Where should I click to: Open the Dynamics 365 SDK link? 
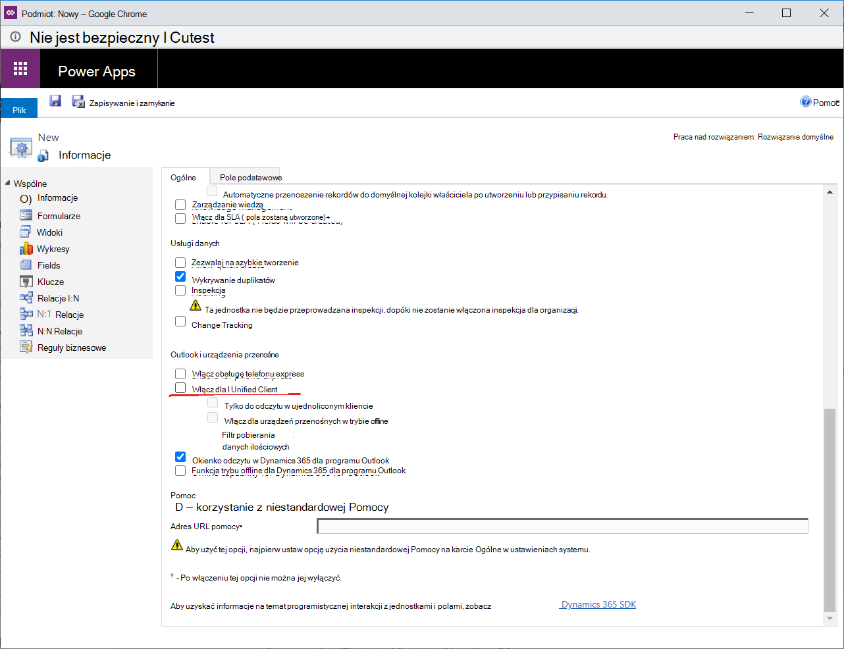(598, 604)
